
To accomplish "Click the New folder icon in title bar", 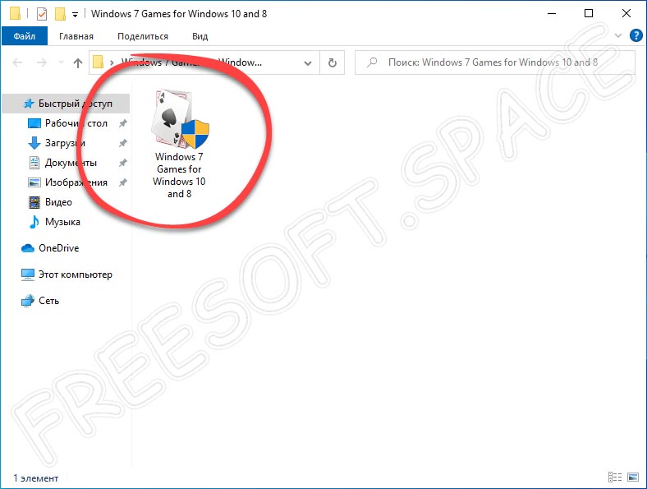I will click(x=60, y=14).
